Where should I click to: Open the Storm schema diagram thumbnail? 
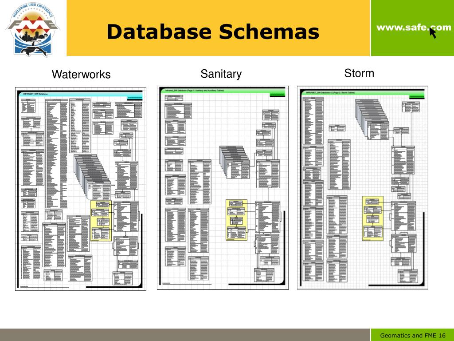click(x=363, y=187)
